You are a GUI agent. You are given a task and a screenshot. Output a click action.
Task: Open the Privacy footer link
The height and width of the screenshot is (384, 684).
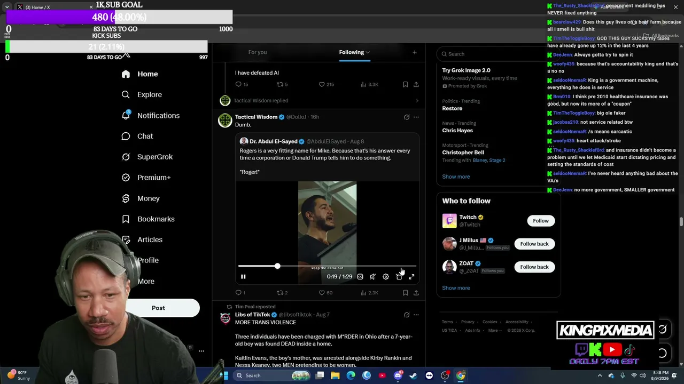pos(468,322)
